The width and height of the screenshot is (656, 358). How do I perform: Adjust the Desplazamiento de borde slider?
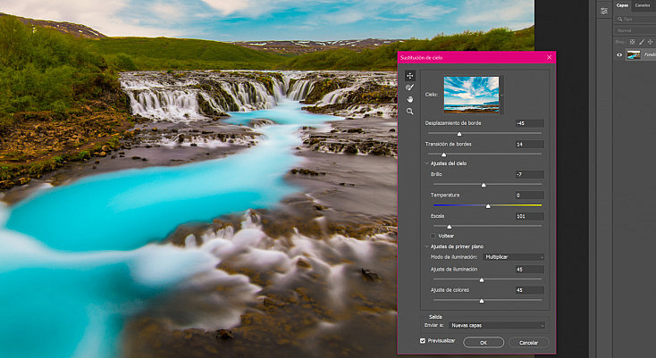(x=459, y=134)
